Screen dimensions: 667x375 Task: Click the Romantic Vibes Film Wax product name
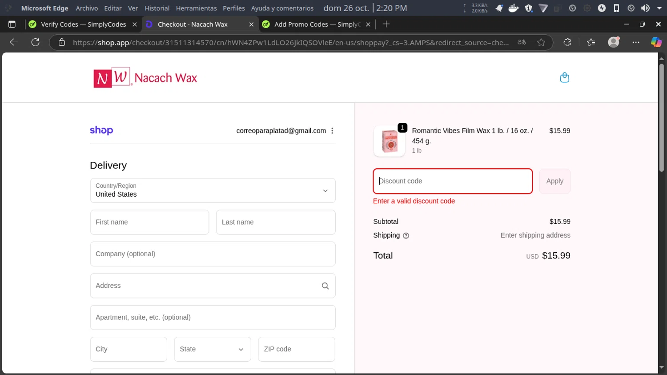click(x=472, y=136)
